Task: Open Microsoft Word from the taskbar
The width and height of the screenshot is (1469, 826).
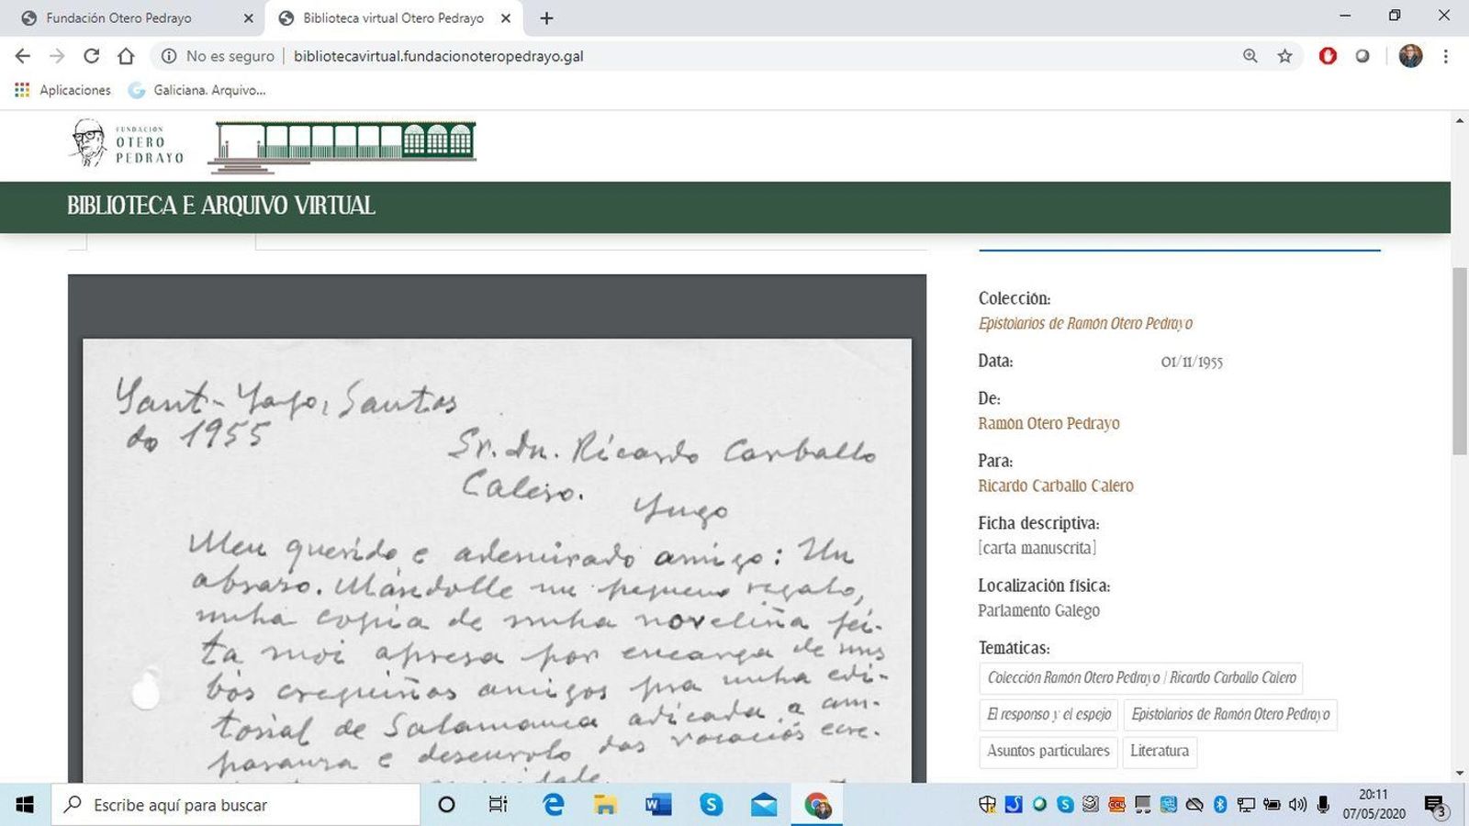Action: click(657, 805)
